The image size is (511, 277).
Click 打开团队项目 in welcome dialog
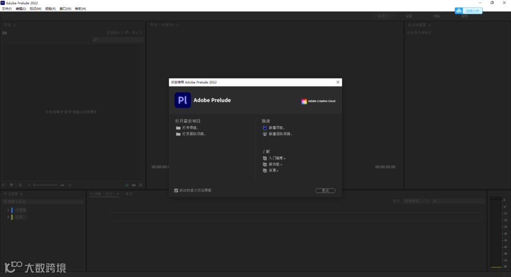pos(194,134)
